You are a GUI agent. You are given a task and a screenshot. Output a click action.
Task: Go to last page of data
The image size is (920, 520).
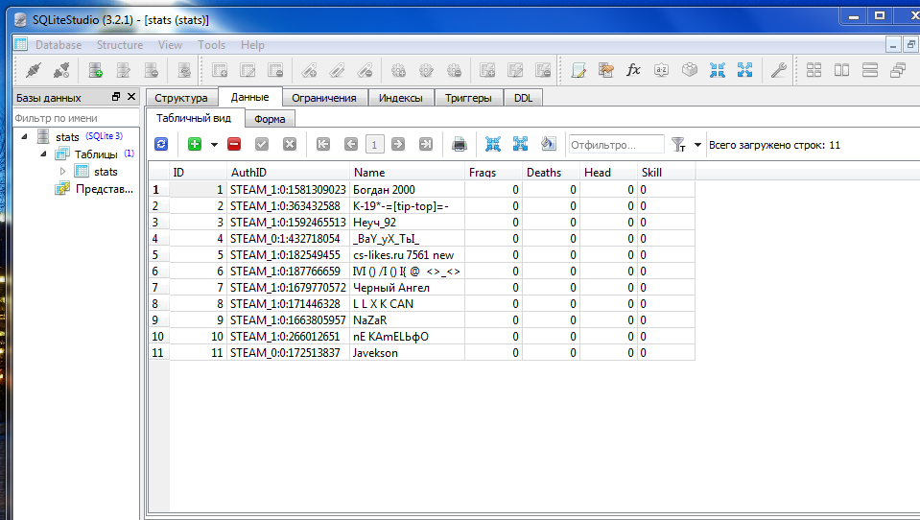(x=426, y=144)
